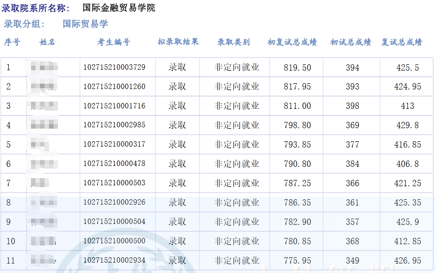Click 非定向就业 in row 1

(236, 67)
